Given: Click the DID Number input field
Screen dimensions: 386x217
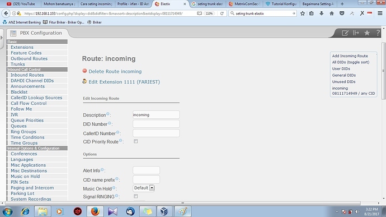Looking at the screenshot, I should pos(156,124).
